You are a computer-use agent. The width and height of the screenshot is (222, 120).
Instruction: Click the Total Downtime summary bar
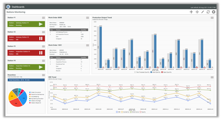26,80
